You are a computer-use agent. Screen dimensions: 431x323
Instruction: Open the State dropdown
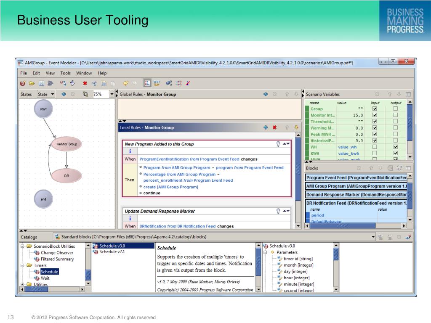[x=46, y=94]
